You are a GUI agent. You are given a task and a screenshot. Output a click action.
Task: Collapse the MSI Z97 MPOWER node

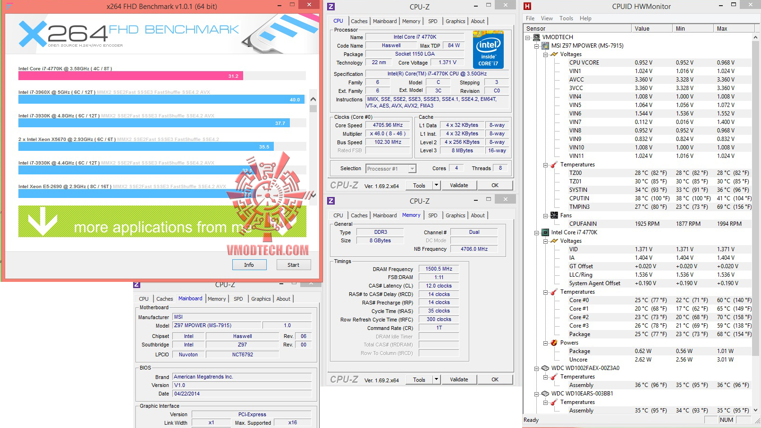(x=537, y=46)
